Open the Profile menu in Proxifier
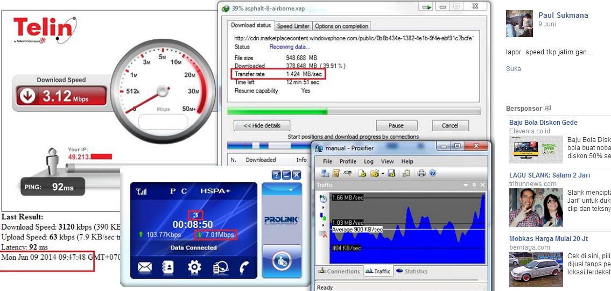Viewport: 611px width, 291px height. pyautogui.click(x=348, y=161)
